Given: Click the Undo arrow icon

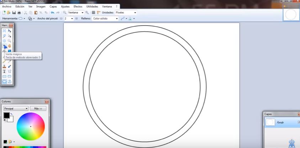Looking at the screenshot, I should tap(52, 12).
